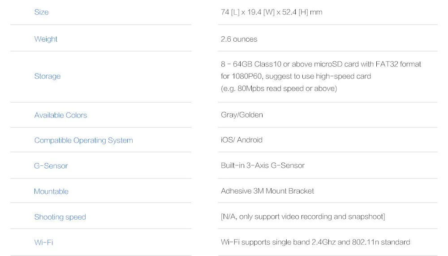
Task: Click the Gray/Golden value
Action: [x=242, y=115]
